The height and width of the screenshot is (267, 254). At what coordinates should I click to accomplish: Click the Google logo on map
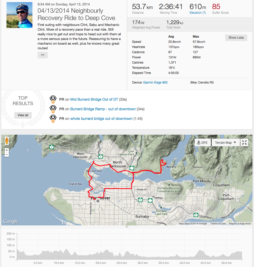pyautogui.click(x=11, y=221)
